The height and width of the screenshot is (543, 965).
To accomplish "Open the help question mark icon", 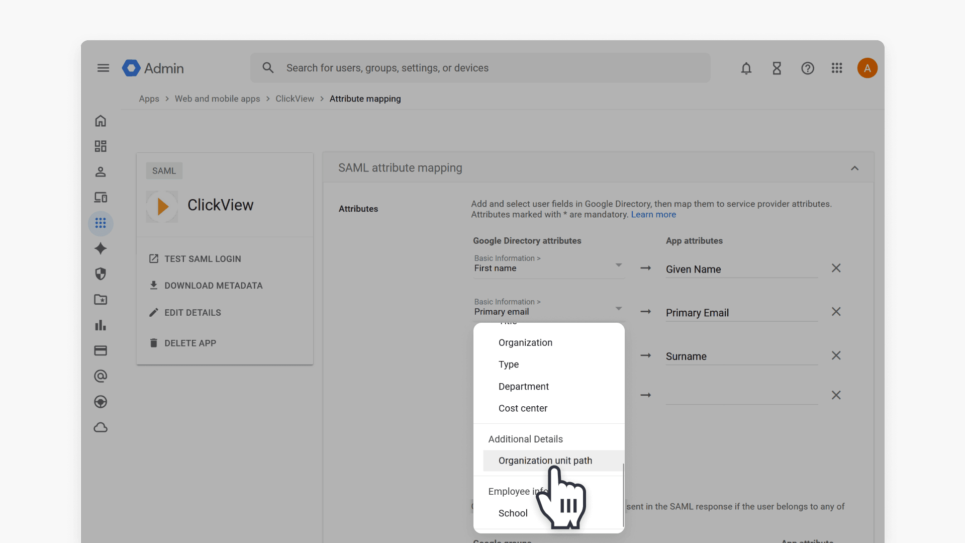I will pos(808,68).
